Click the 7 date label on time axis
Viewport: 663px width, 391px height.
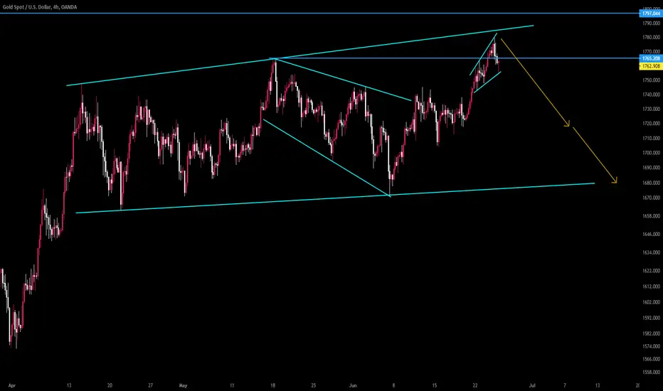[565, 385]
